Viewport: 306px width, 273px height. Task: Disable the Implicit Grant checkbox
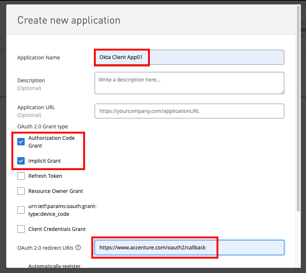[21, 161]
